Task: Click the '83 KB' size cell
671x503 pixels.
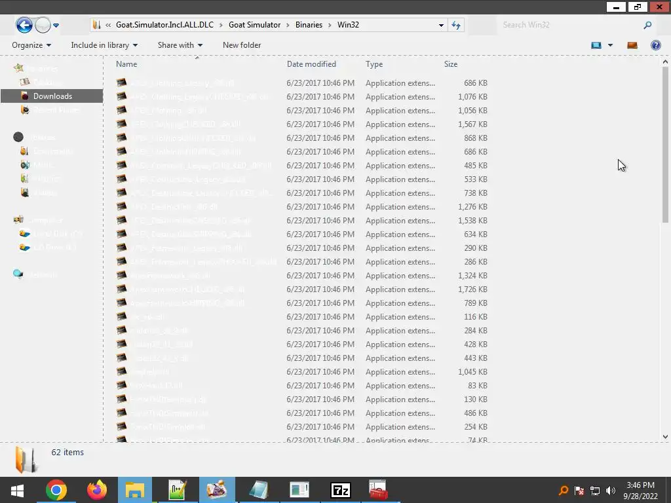Action: (478, 385)
